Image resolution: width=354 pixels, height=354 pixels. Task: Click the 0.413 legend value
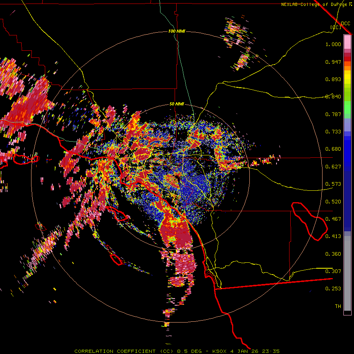coord(333,236)
